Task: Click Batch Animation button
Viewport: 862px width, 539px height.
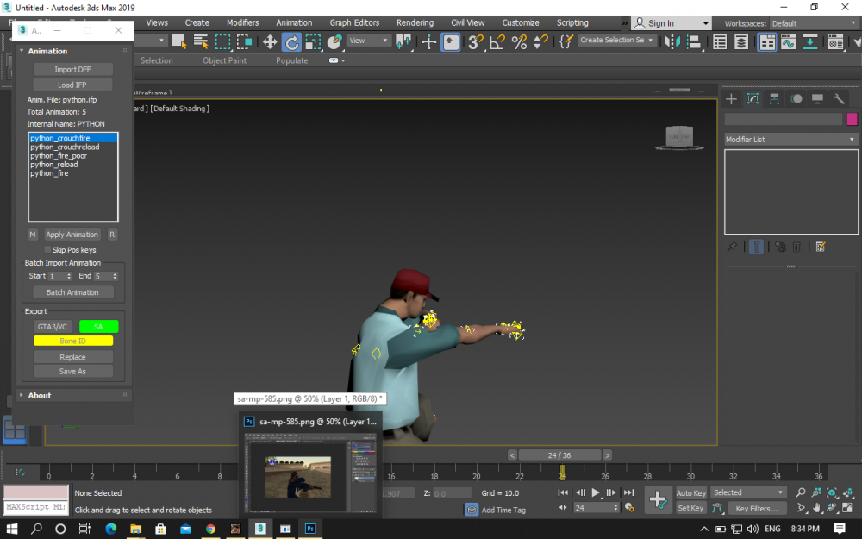Action: click(x=72, y=292)
